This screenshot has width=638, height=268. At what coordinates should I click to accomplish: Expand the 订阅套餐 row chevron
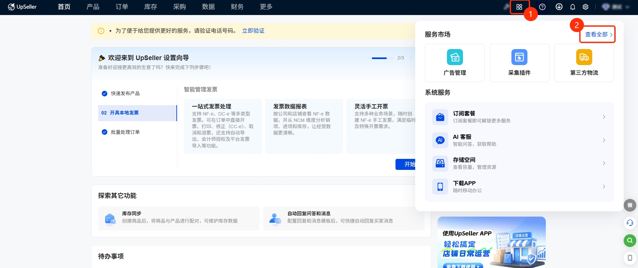pyautogui.click(x=604, y=117)
